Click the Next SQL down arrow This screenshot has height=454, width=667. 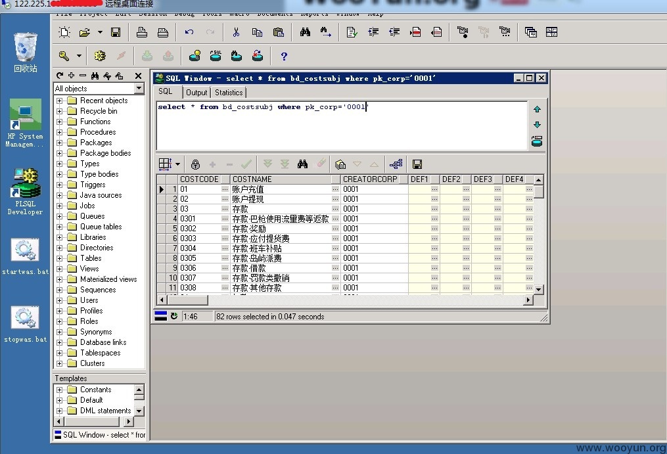coord(537,125)
